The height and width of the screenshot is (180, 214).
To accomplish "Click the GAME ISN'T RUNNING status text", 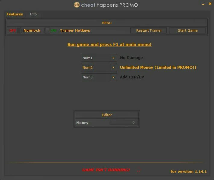I will 106,170.
